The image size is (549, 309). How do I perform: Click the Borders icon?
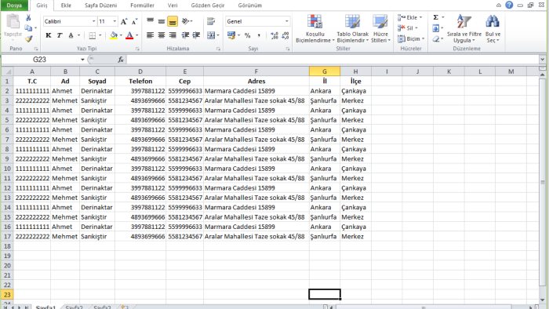tap(92, 35)
